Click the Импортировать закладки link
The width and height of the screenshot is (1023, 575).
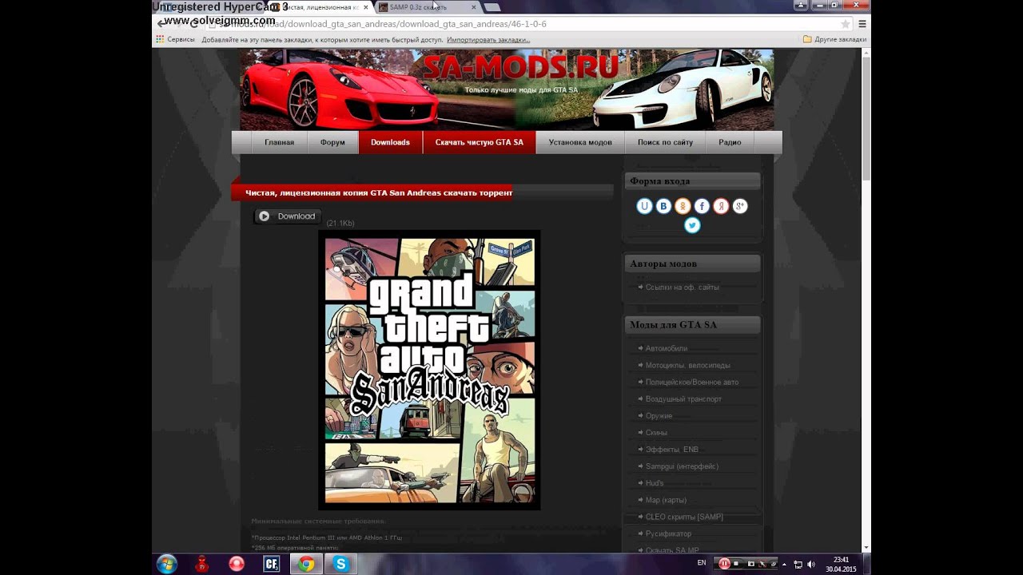[488, 39]
